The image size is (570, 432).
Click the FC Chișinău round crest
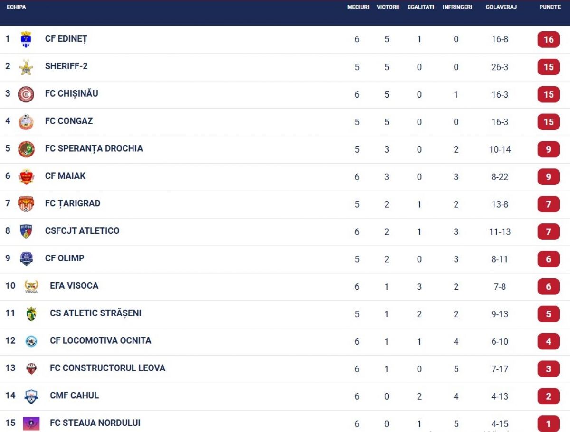(x=26, y=94)
